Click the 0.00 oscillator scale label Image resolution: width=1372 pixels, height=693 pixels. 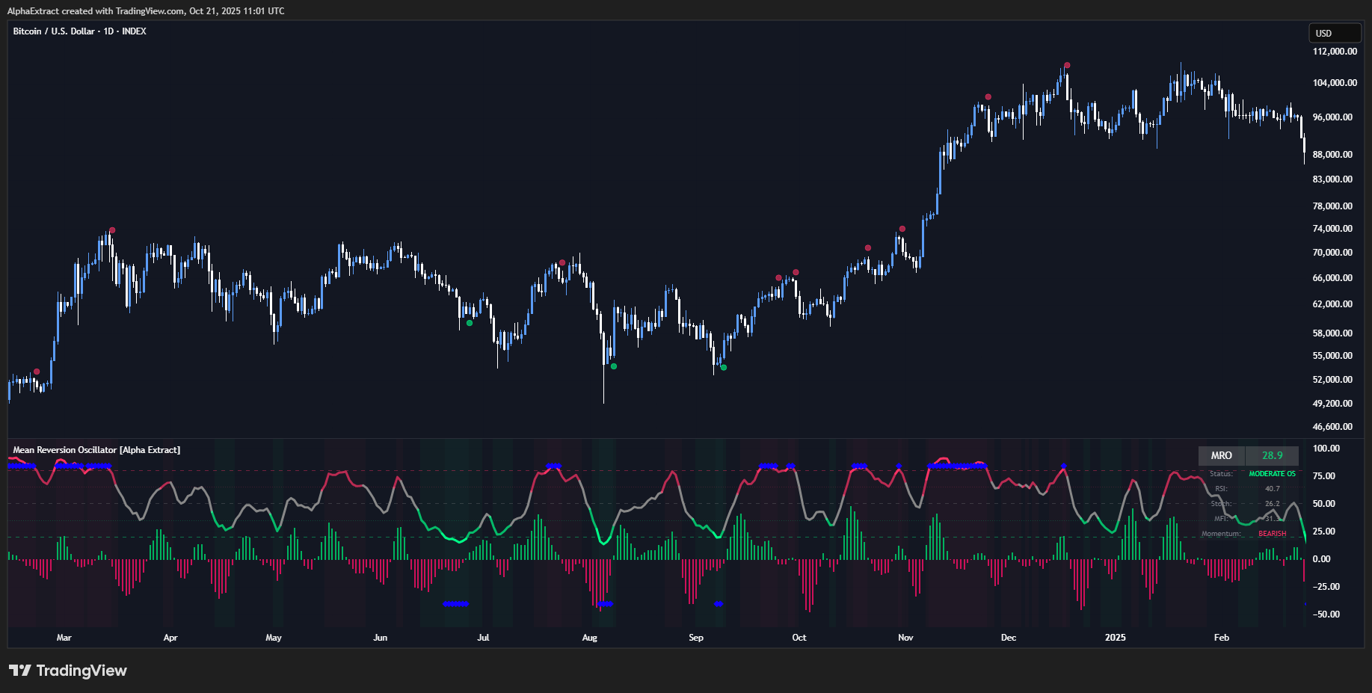pos(1322,559)
